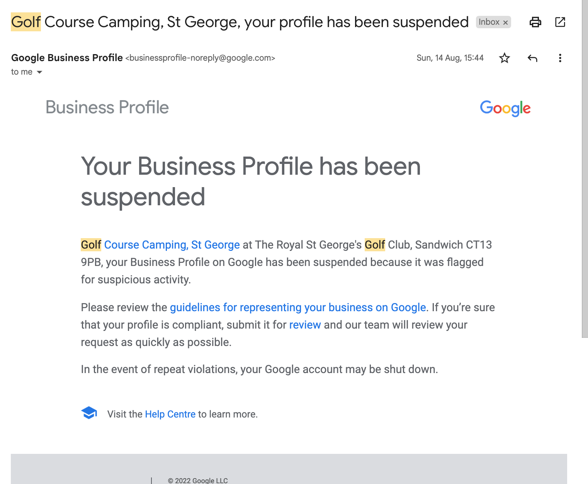This screenshot has width=588, height=484.
Task: Click the Business Profile header text
Action: 107,107
